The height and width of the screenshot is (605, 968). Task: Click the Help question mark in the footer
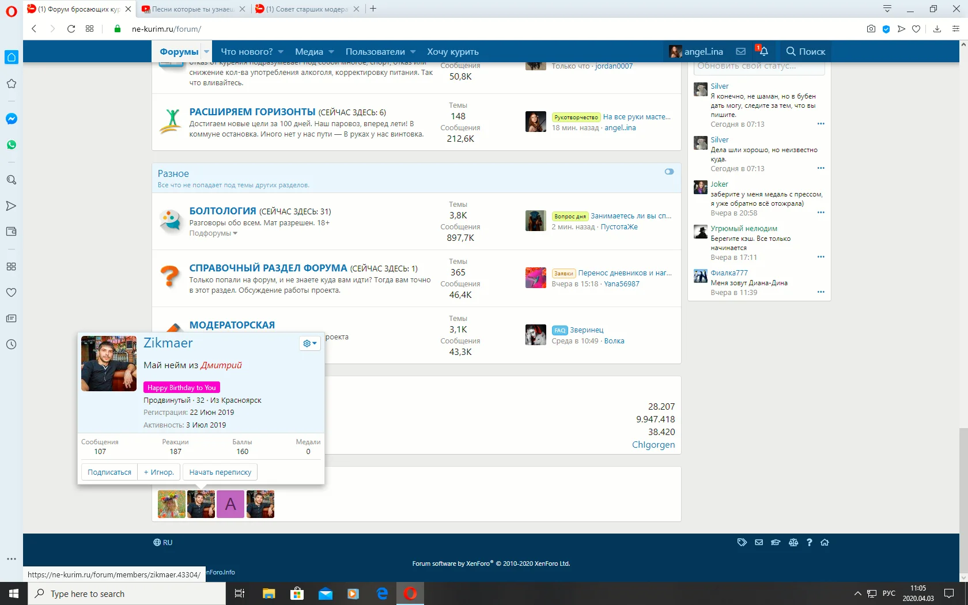[810, 542]
